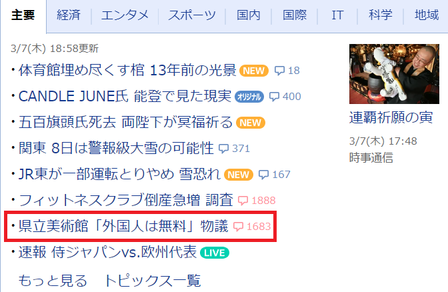Open the 400 comments bubble icon
This screenshot has height=292, width=448.
[274, 97]
